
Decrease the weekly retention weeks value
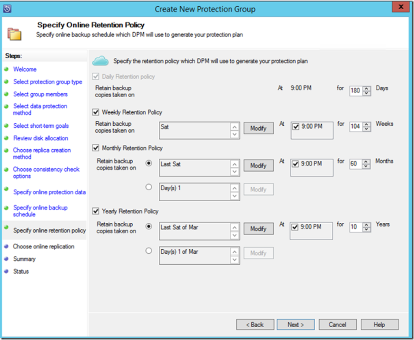point(366,129)
